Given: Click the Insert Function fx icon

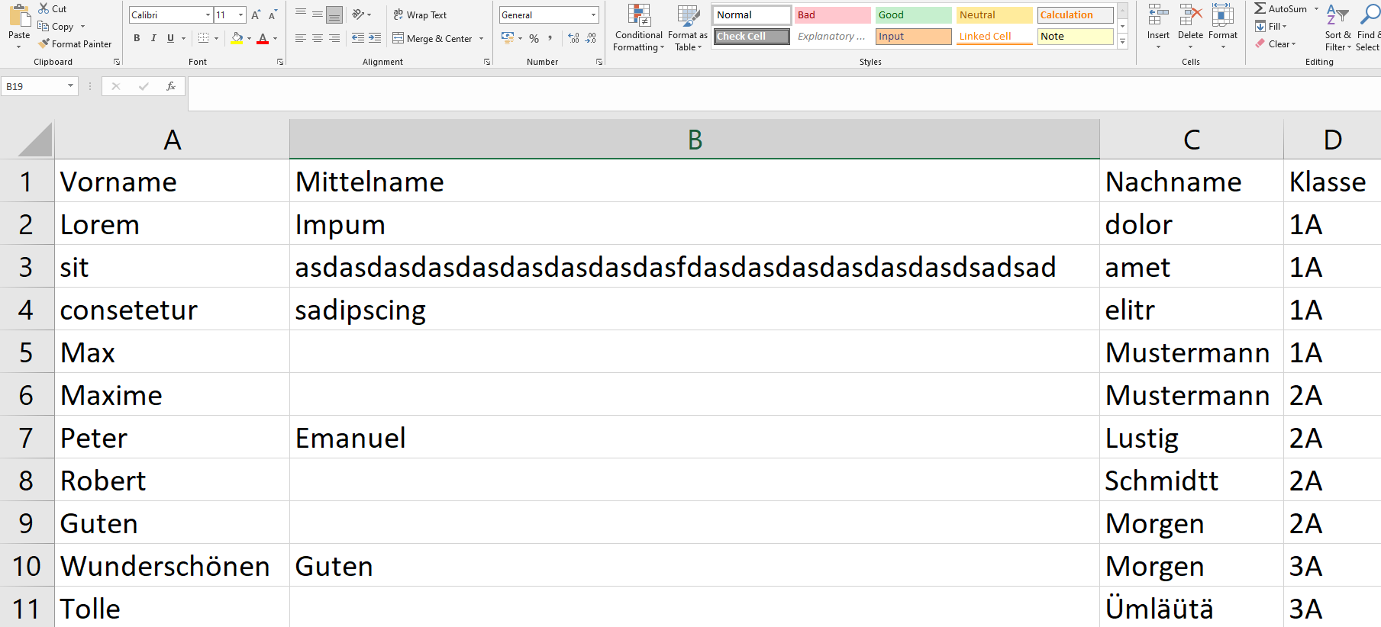Looking at the screenshot, I should pos(171,86).
